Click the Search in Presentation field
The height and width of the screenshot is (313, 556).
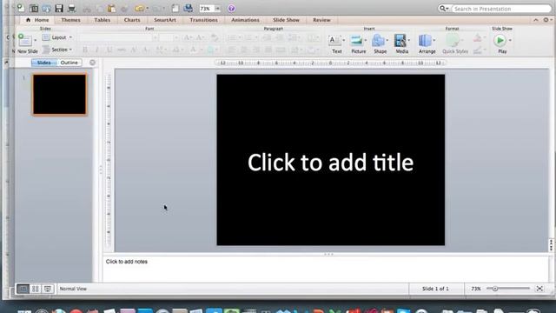pos(501,9)
